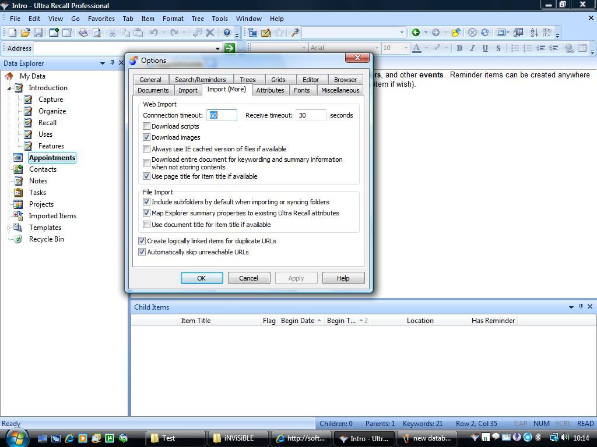Enable Download scripts checkbox
Image resolution: width=597 pixels, height=447 pixels.
coord(146,126)
